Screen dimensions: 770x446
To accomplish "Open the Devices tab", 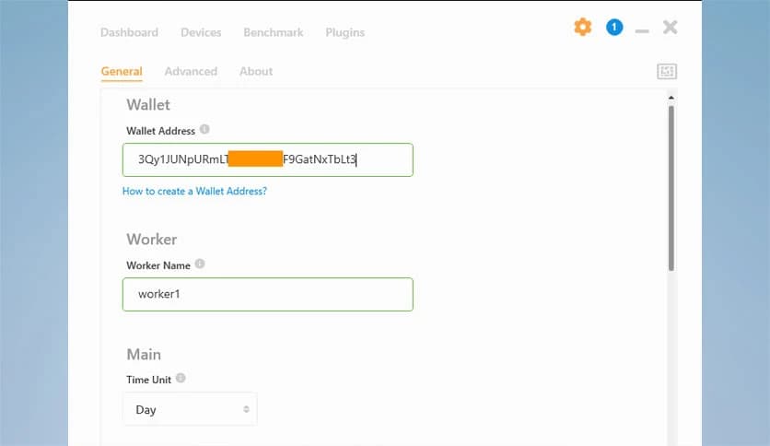I will (201, 32).
